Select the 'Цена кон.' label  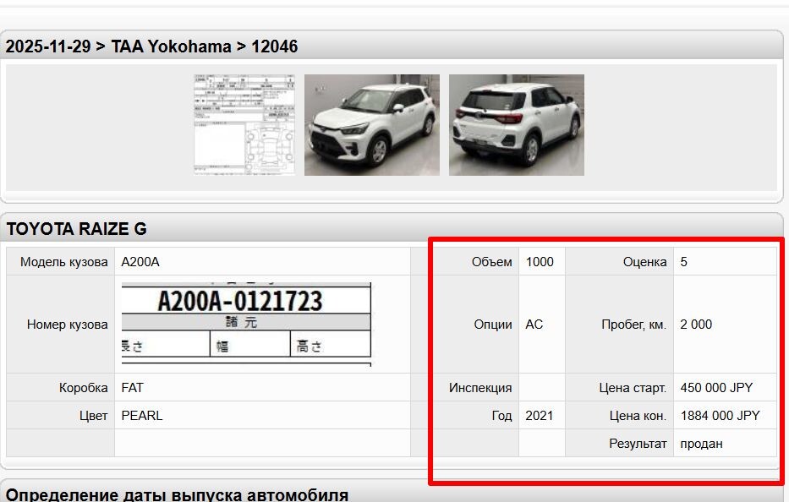click(638, 416)
